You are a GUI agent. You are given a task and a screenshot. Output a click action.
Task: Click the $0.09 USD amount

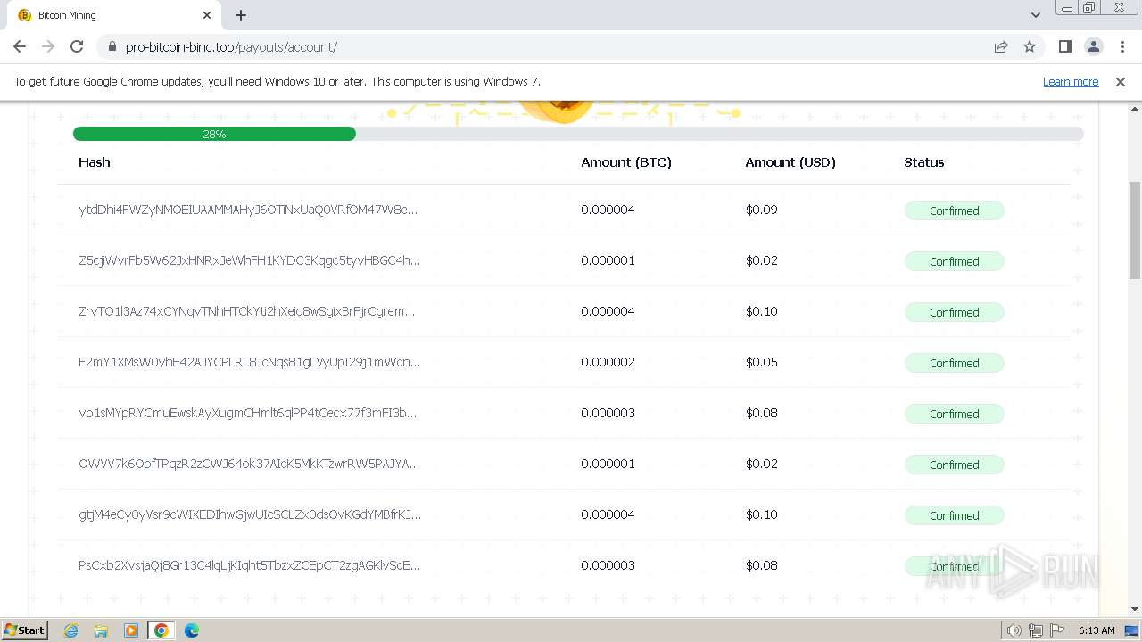[x=762, y=210]
